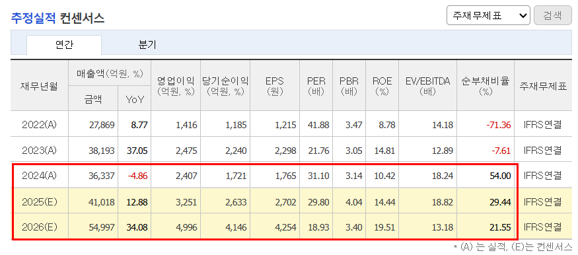Image resolution: width=578 pixels, height=255 pixels.
Task: Click net income value 4,146
Action: click(x=236, y=228)
